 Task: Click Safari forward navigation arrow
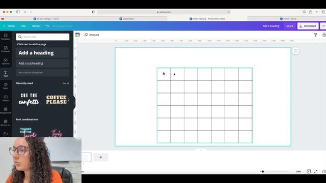point(31,12)
